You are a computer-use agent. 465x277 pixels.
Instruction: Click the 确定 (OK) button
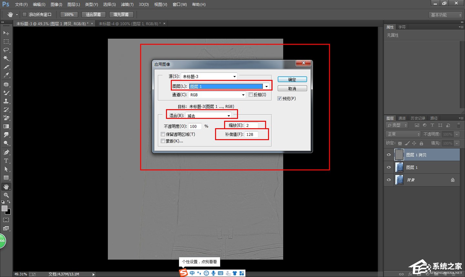click(x=292, y=80)
